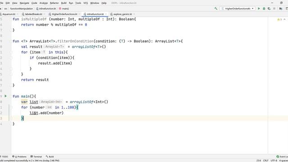Close the inlinefunction.kt tab
Image resolution: width=288 pixels, height=162 pixels.
tap(106, 14)
